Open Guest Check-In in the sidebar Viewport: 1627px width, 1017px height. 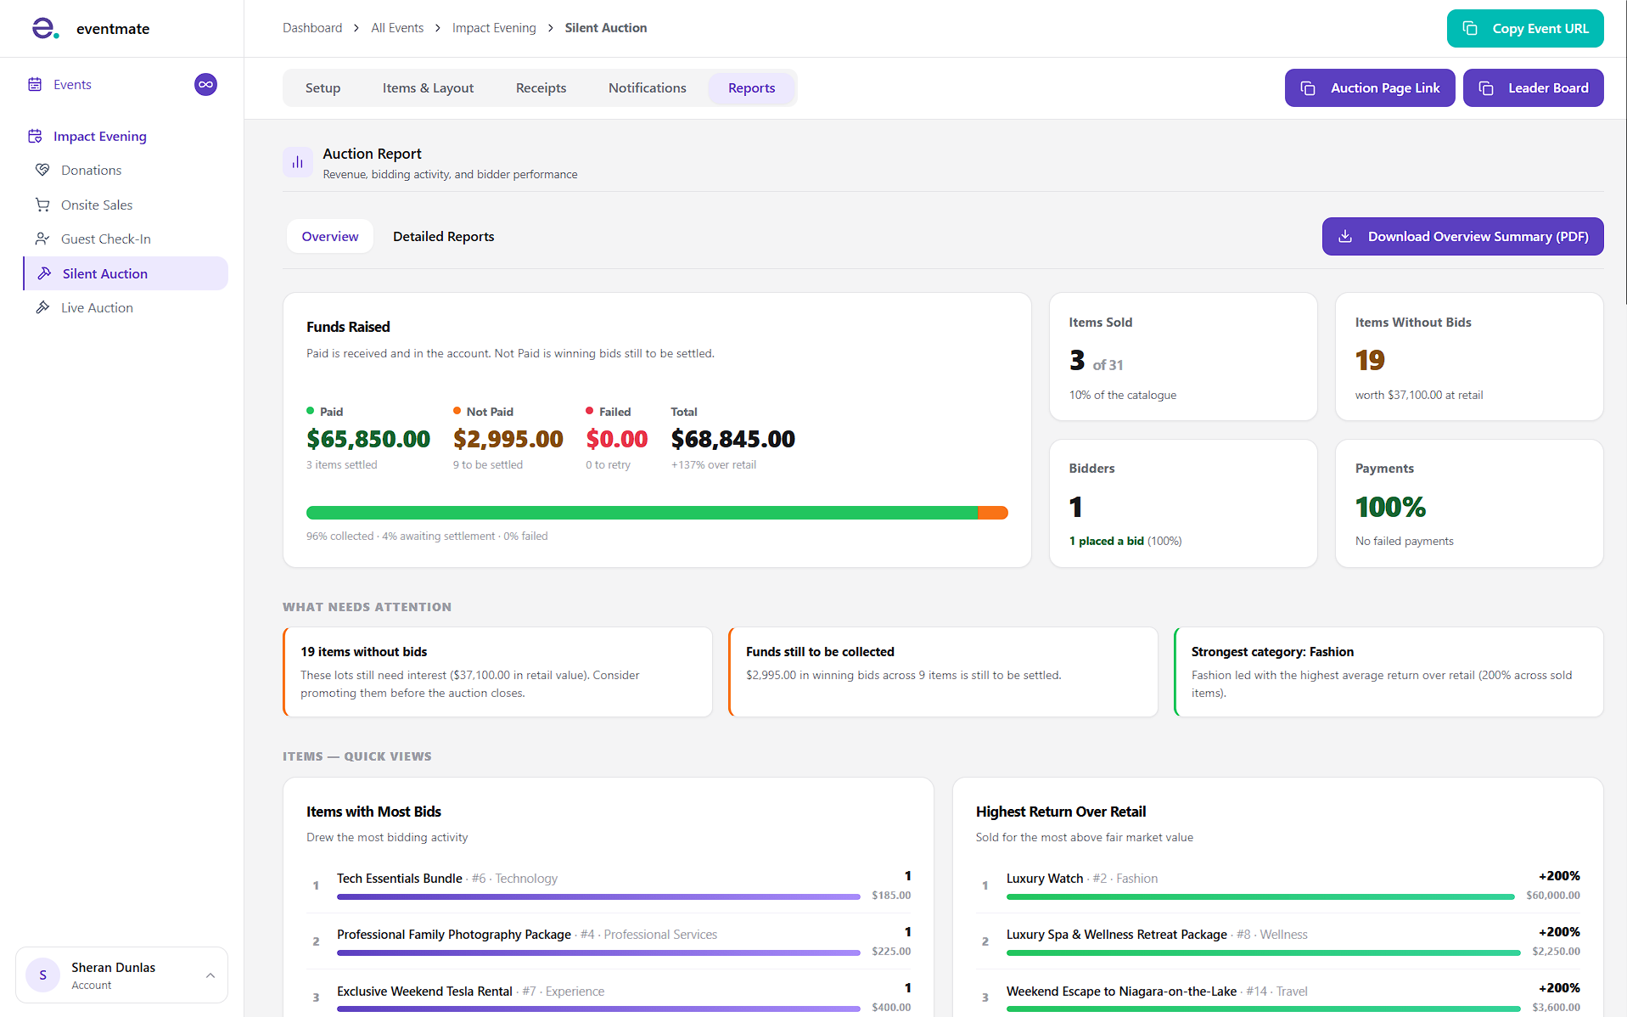tap(106, 239)
